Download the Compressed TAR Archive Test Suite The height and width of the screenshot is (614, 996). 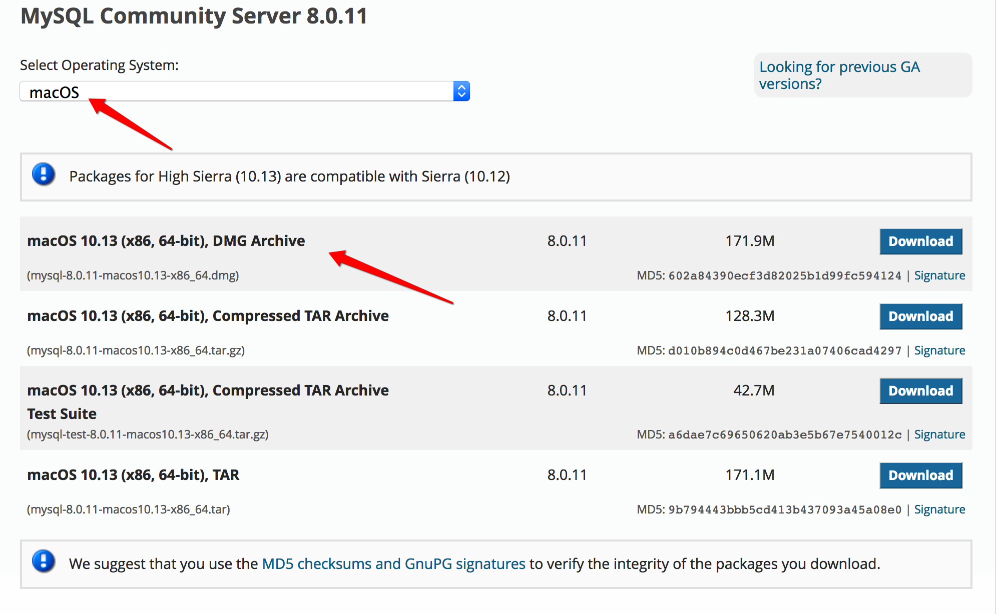[x=921, y=391]
